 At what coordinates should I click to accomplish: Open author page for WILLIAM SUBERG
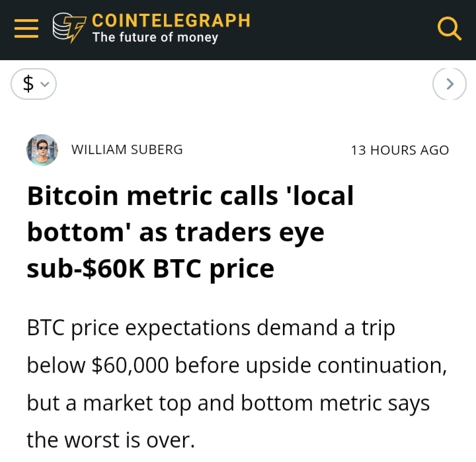(127, 149)
